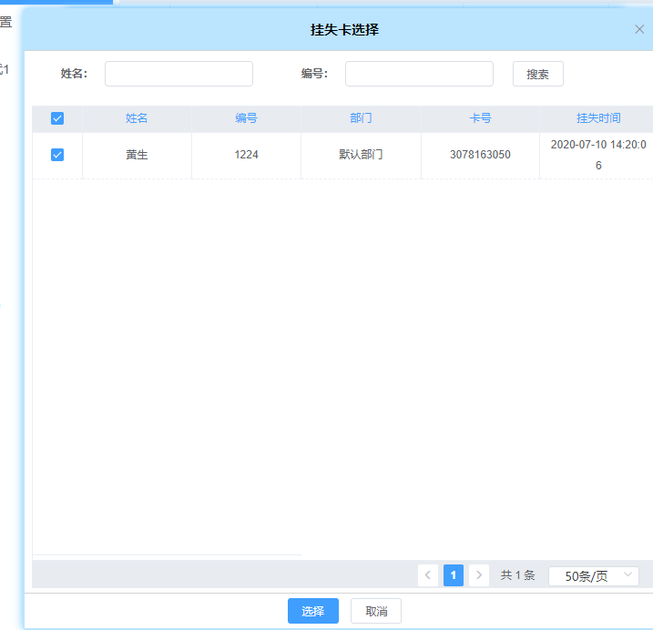Image resolution: width=653 pixels, height=630 pixels.
Task: Click the 默认部门 cell in the row
Action: 361,155
